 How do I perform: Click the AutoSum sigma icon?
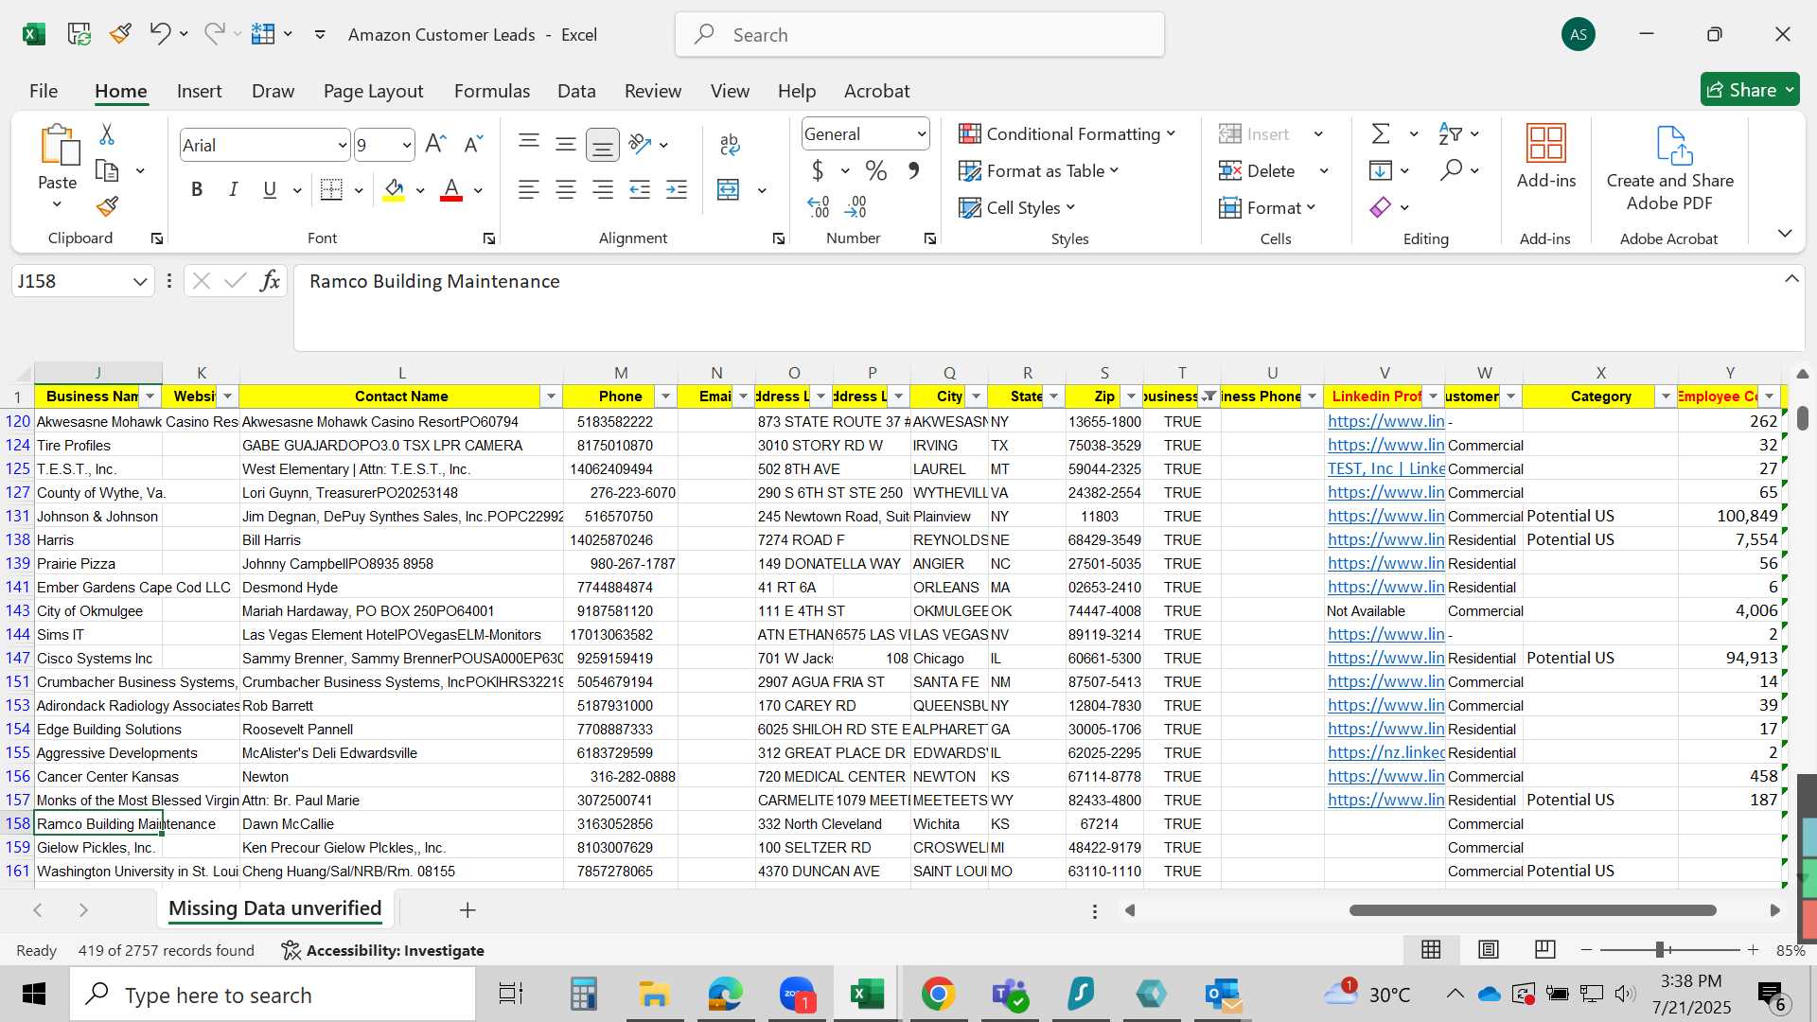click(1381, 133)
